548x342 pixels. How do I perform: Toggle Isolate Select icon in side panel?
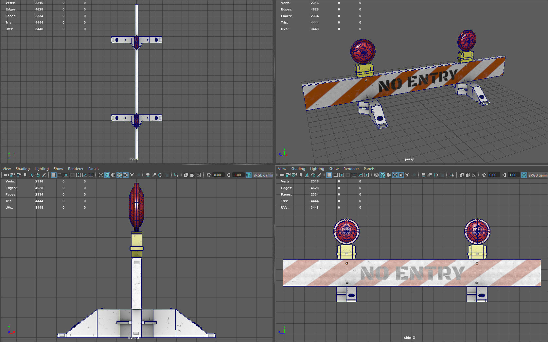(x=452, y=175)
